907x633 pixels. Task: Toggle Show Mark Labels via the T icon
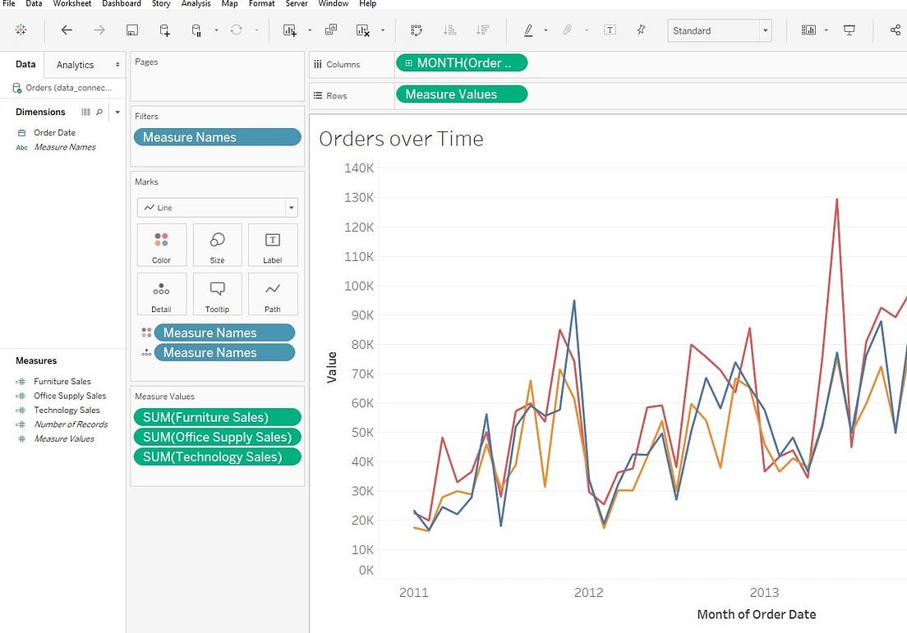(x=610, y=30)
